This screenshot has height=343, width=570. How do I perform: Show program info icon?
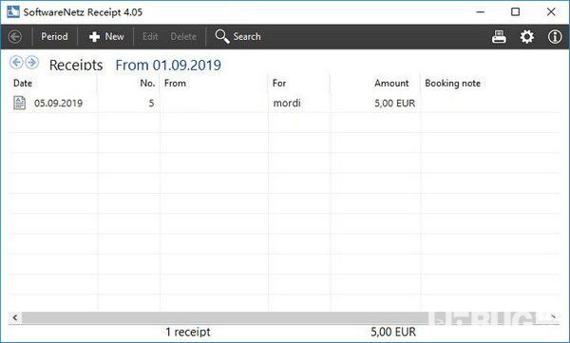[555, 37]
